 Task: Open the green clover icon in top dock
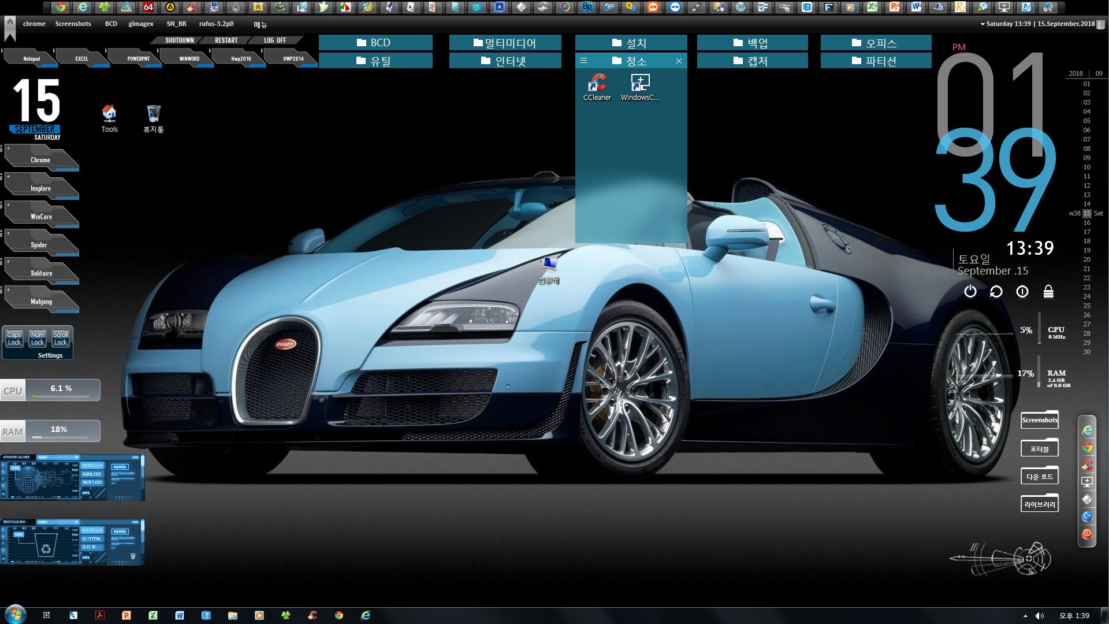click(x=105, y=8)
